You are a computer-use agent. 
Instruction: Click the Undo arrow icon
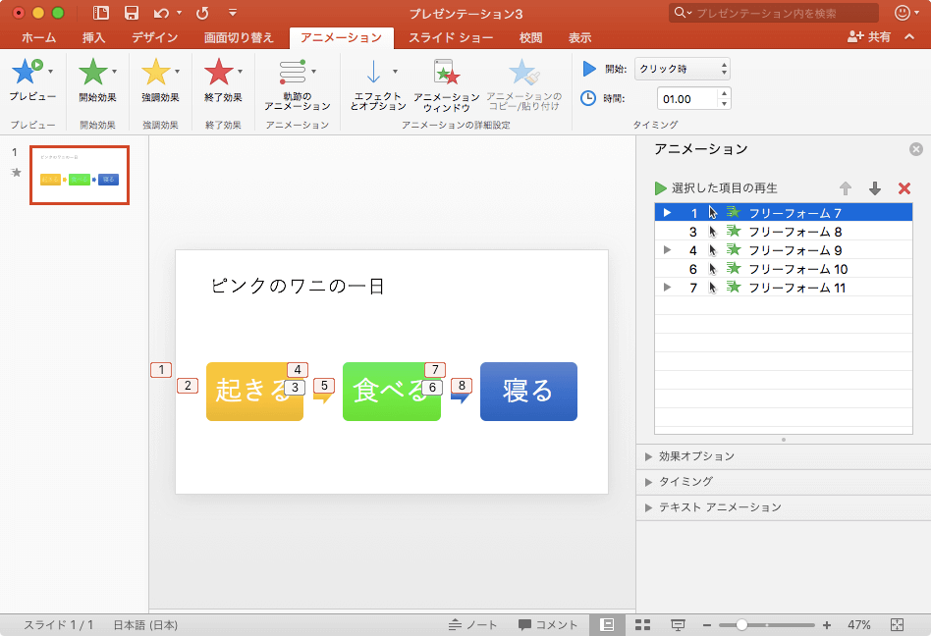point(161,13)
